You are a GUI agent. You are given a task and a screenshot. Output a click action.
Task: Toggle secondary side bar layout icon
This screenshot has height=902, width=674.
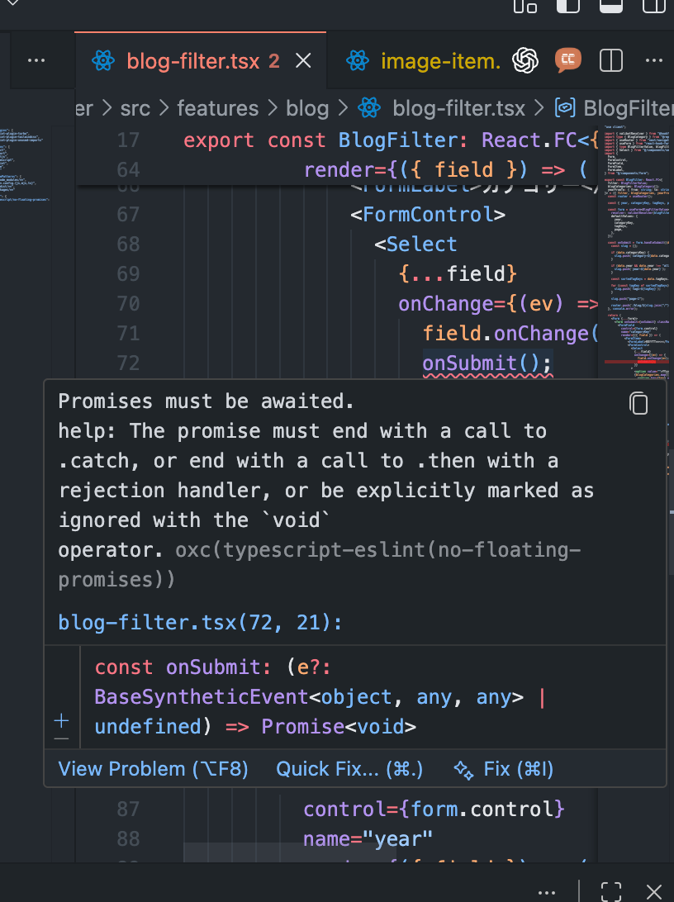(654, 6)
